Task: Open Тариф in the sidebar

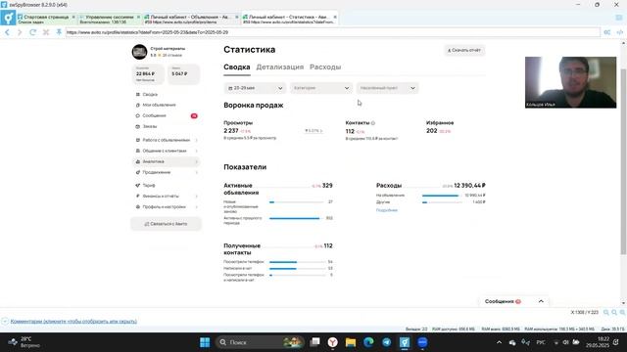Action: tap(148, 186)
